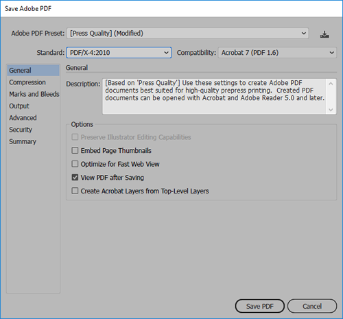View the Summary section

pyautogui.click(x=23, y=141)
